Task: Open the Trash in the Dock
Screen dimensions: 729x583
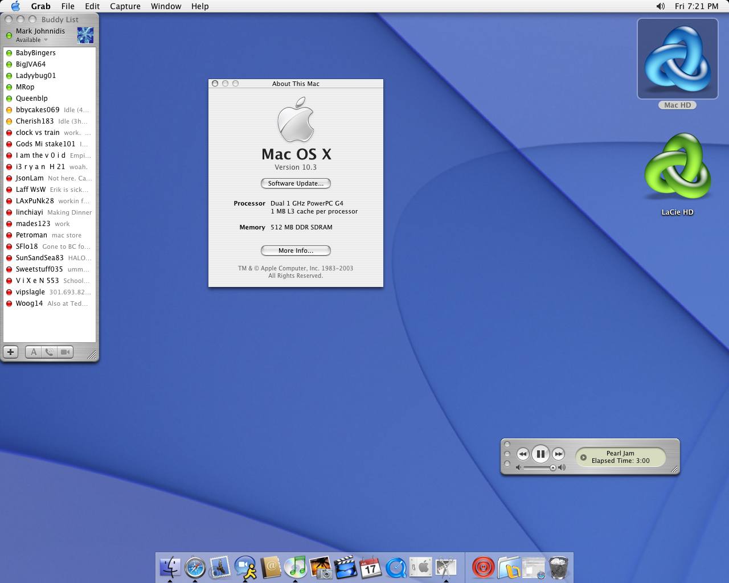Action: 559,567
